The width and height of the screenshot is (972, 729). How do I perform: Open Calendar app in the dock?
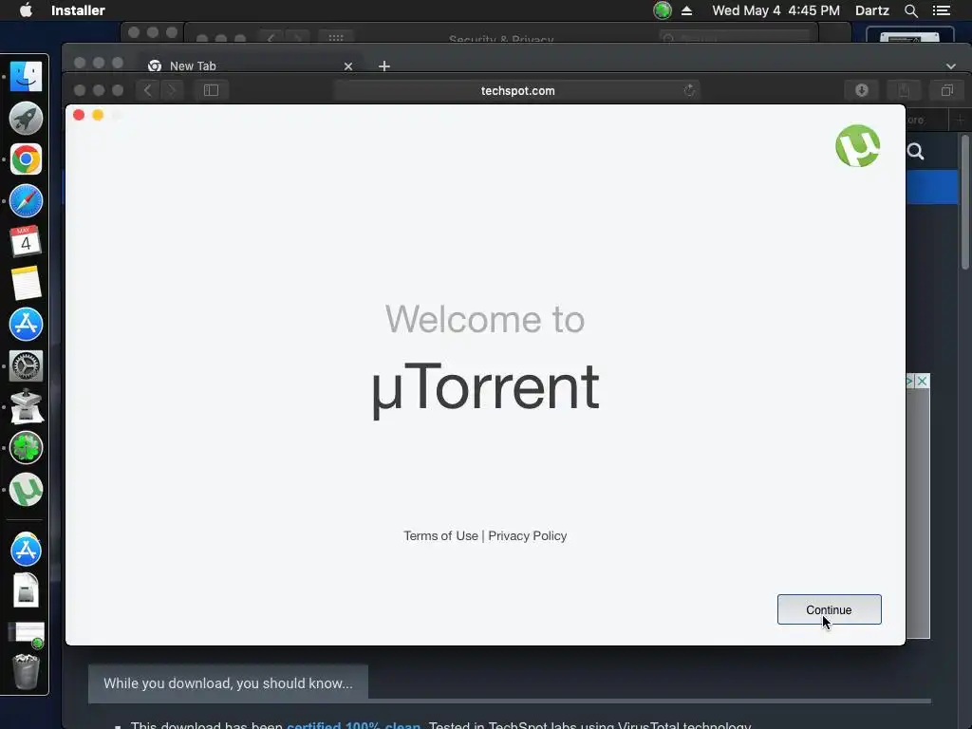pos(26,242)
